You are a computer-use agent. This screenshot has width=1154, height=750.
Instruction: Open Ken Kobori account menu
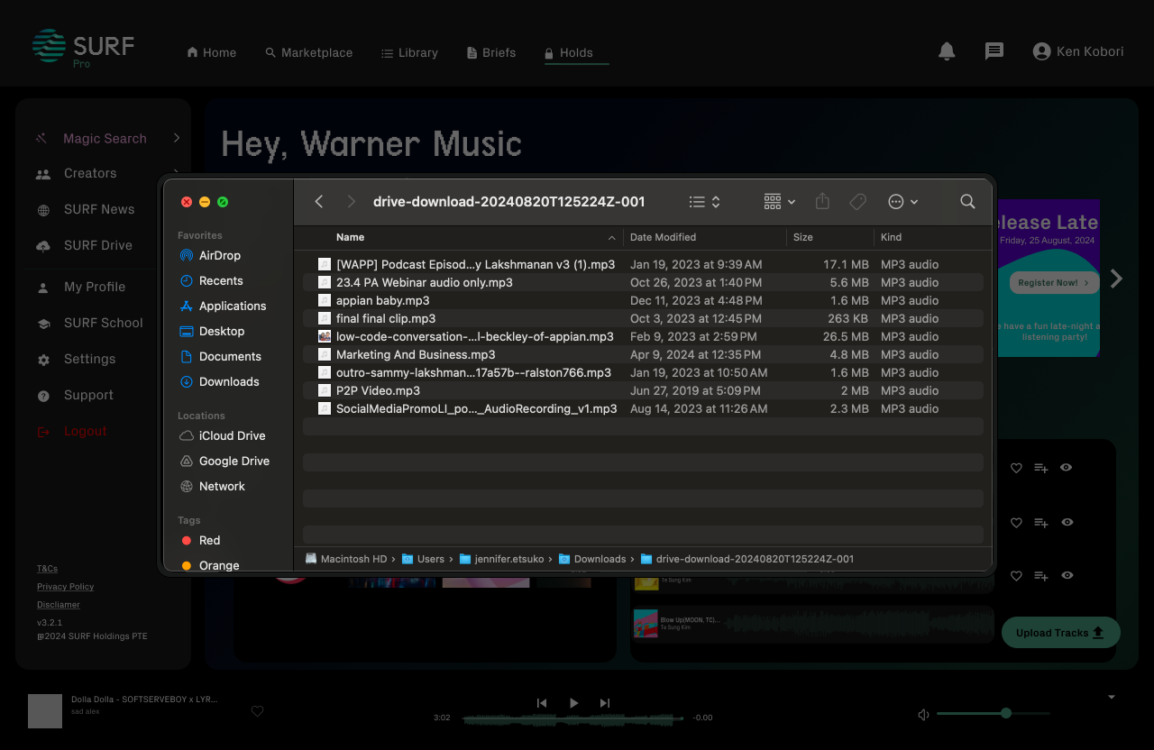1078,51
